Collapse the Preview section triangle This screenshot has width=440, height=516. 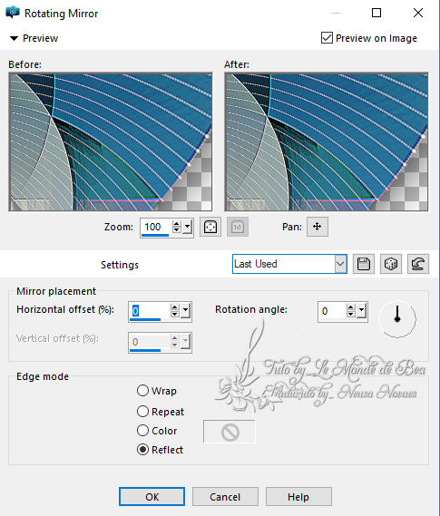[x=14, y=38]
